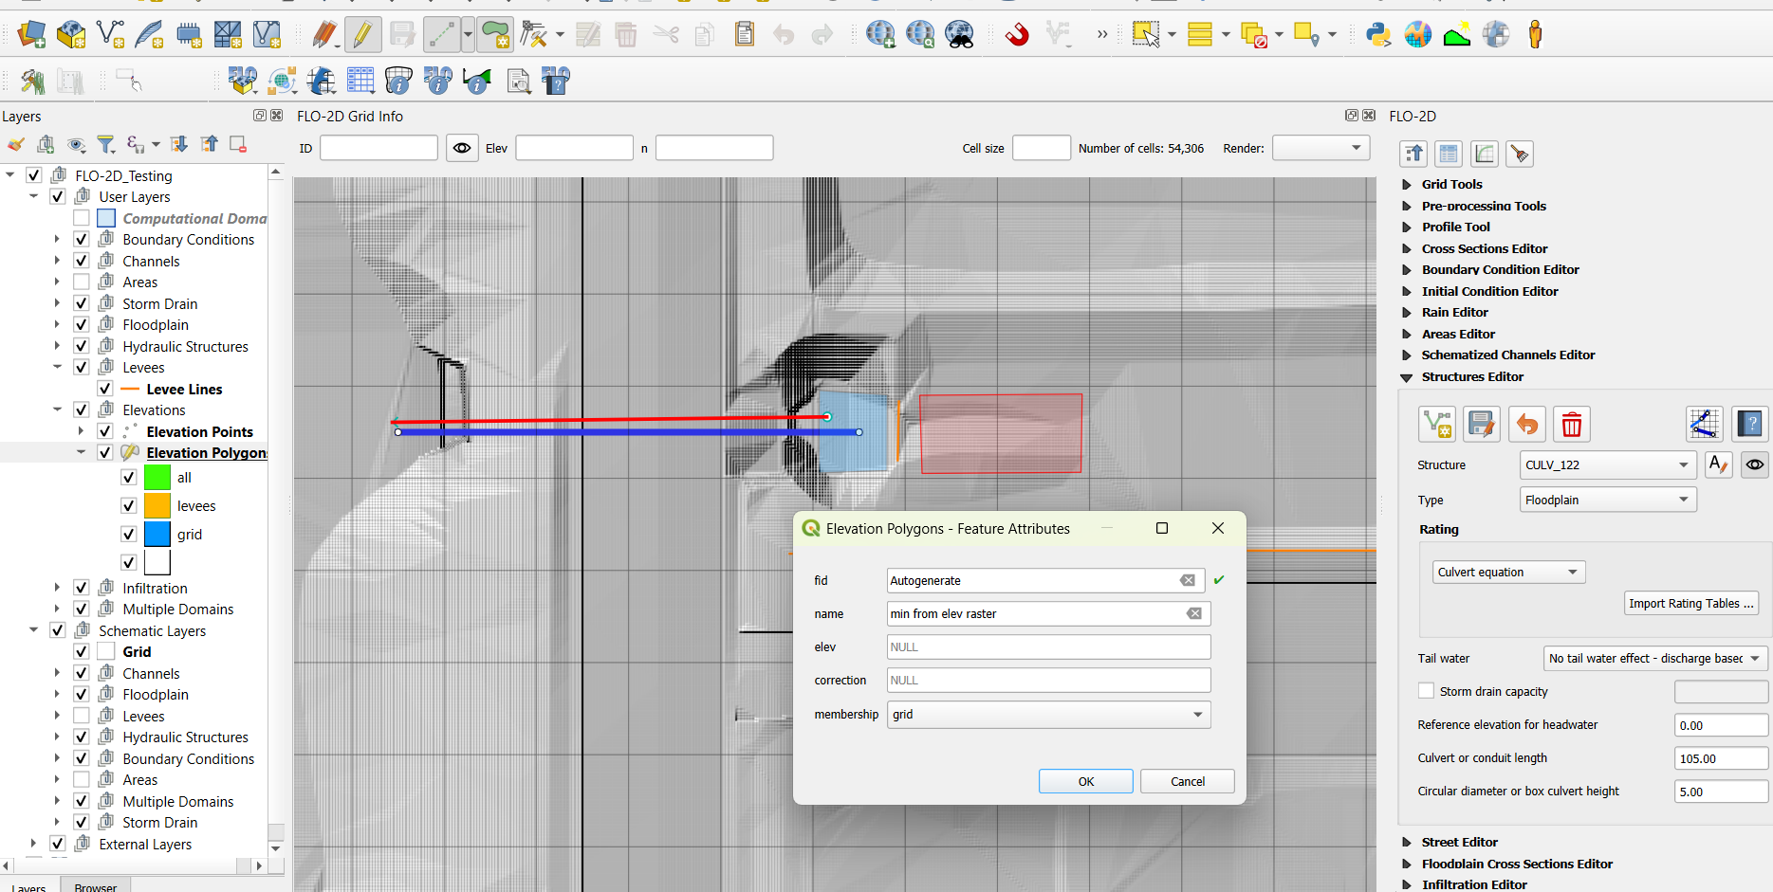Image resolution: width=1773 pixels, height=892 pixels.
Task: Toggle the yellow pencil editing icon
Action: click(x=362, y=35)
